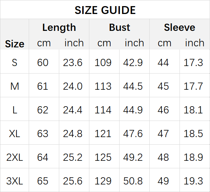Select the XL size row label
The image size is (210, 192).
pyautogui.click(x=14, y=134)
